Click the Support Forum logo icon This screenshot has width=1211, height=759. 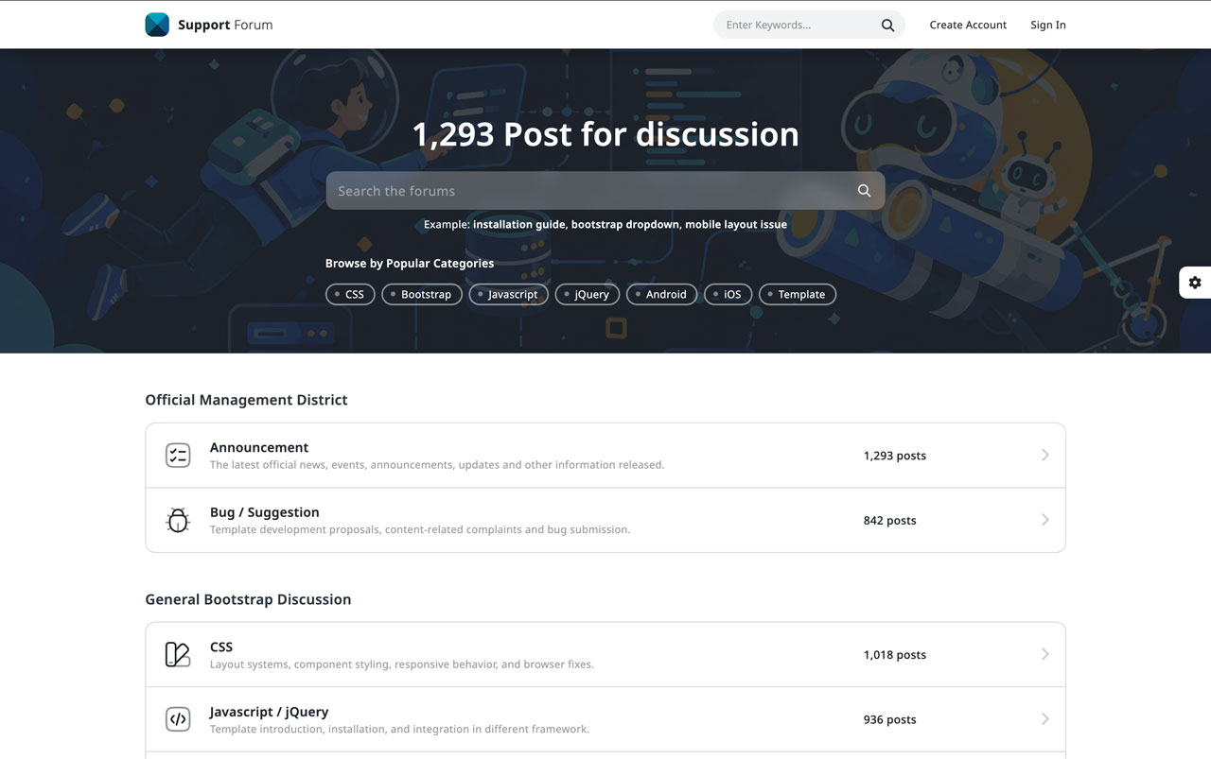[157, 25]
